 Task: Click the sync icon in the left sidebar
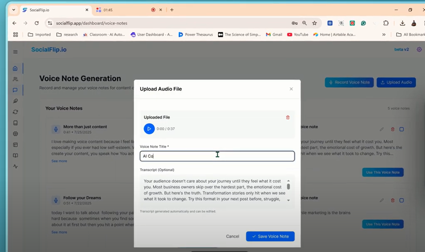pyautogui.click(x=15, y=112)
